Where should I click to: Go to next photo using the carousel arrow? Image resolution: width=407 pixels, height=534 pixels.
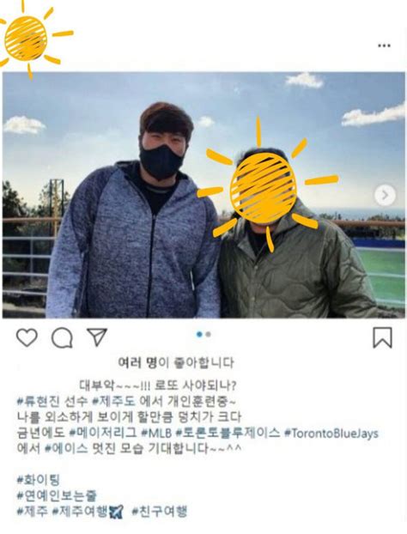point(386,195)
